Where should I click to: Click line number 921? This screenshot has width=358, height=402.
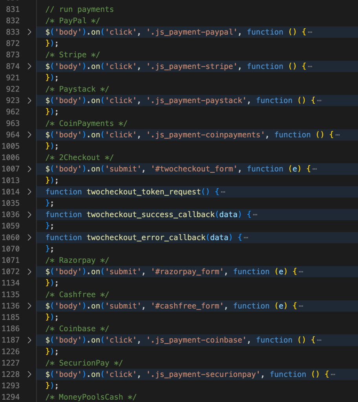(x=13, y=78)
